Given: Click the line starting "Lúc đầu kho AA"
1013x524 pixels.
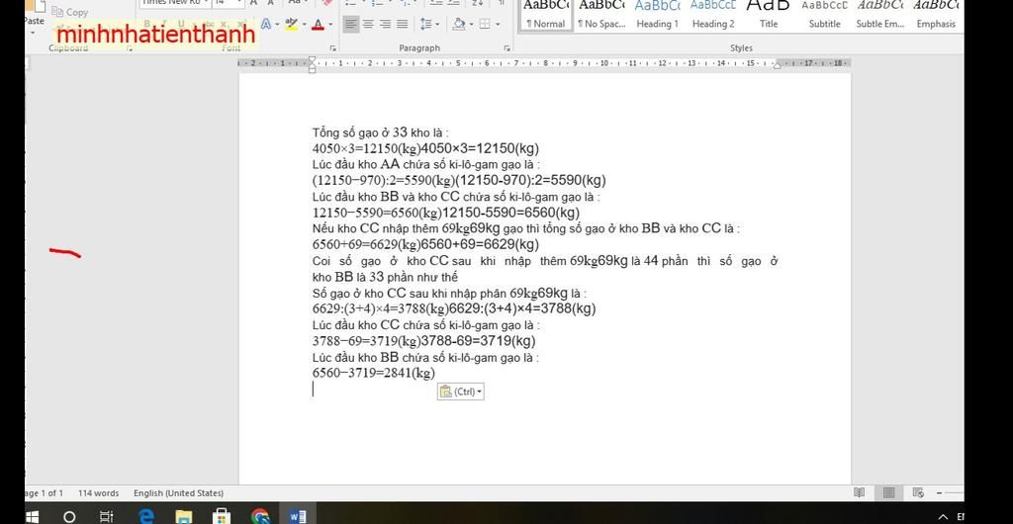Looking at the screenshot, I should click(x=425, y=164).
